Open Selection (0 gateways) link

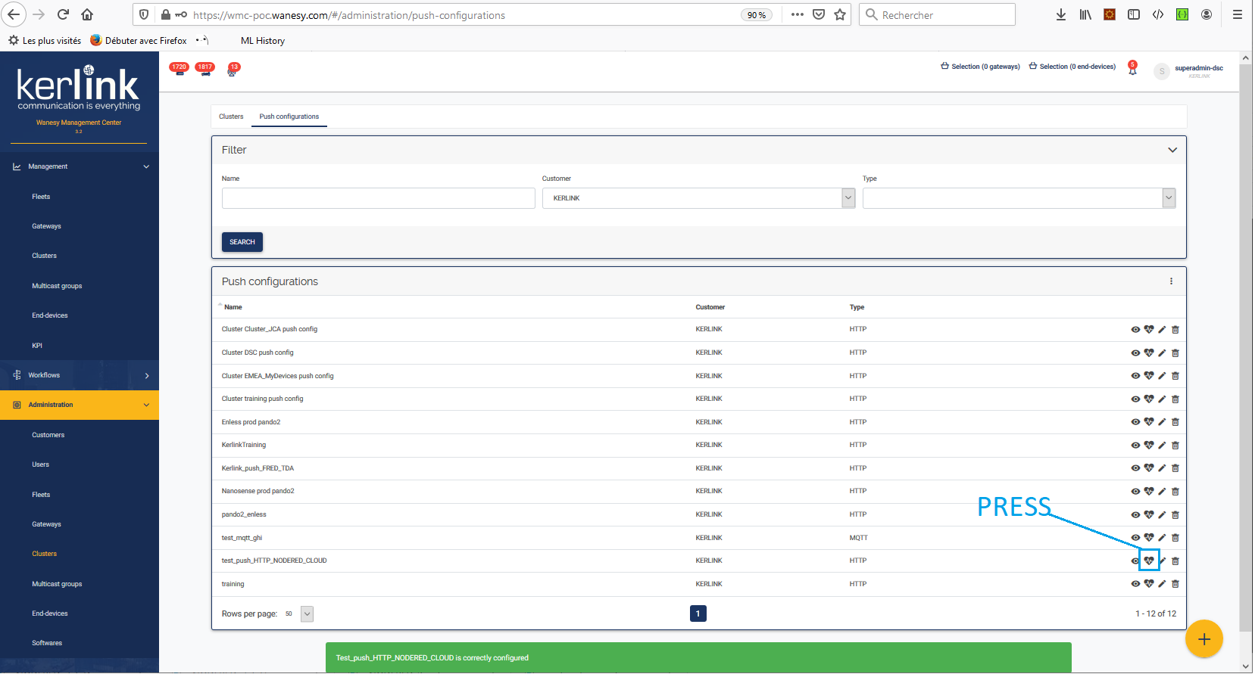pos(981,67)
